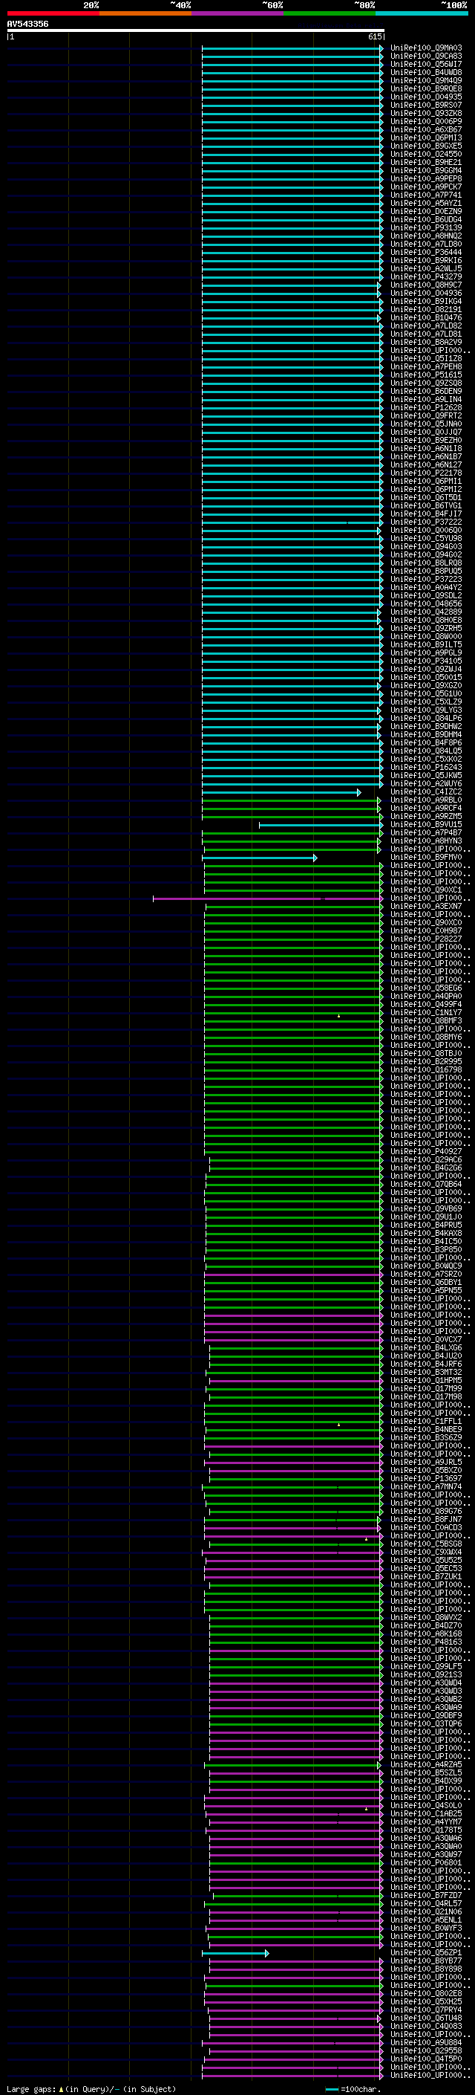This screenshot has height=2095, width=475.
Task: Select label UniRef100_O24550
Action: pos(426,154)
